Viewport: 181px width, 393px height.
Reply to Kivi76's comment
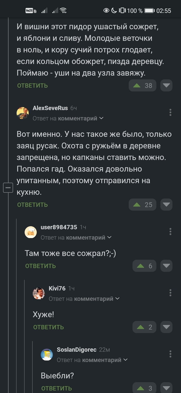[x=49, y=327]
